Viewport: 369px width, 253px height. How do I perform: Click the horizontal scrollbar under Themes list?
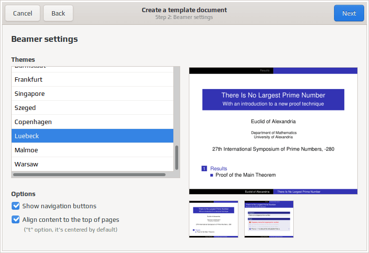[x=89, y=175]
